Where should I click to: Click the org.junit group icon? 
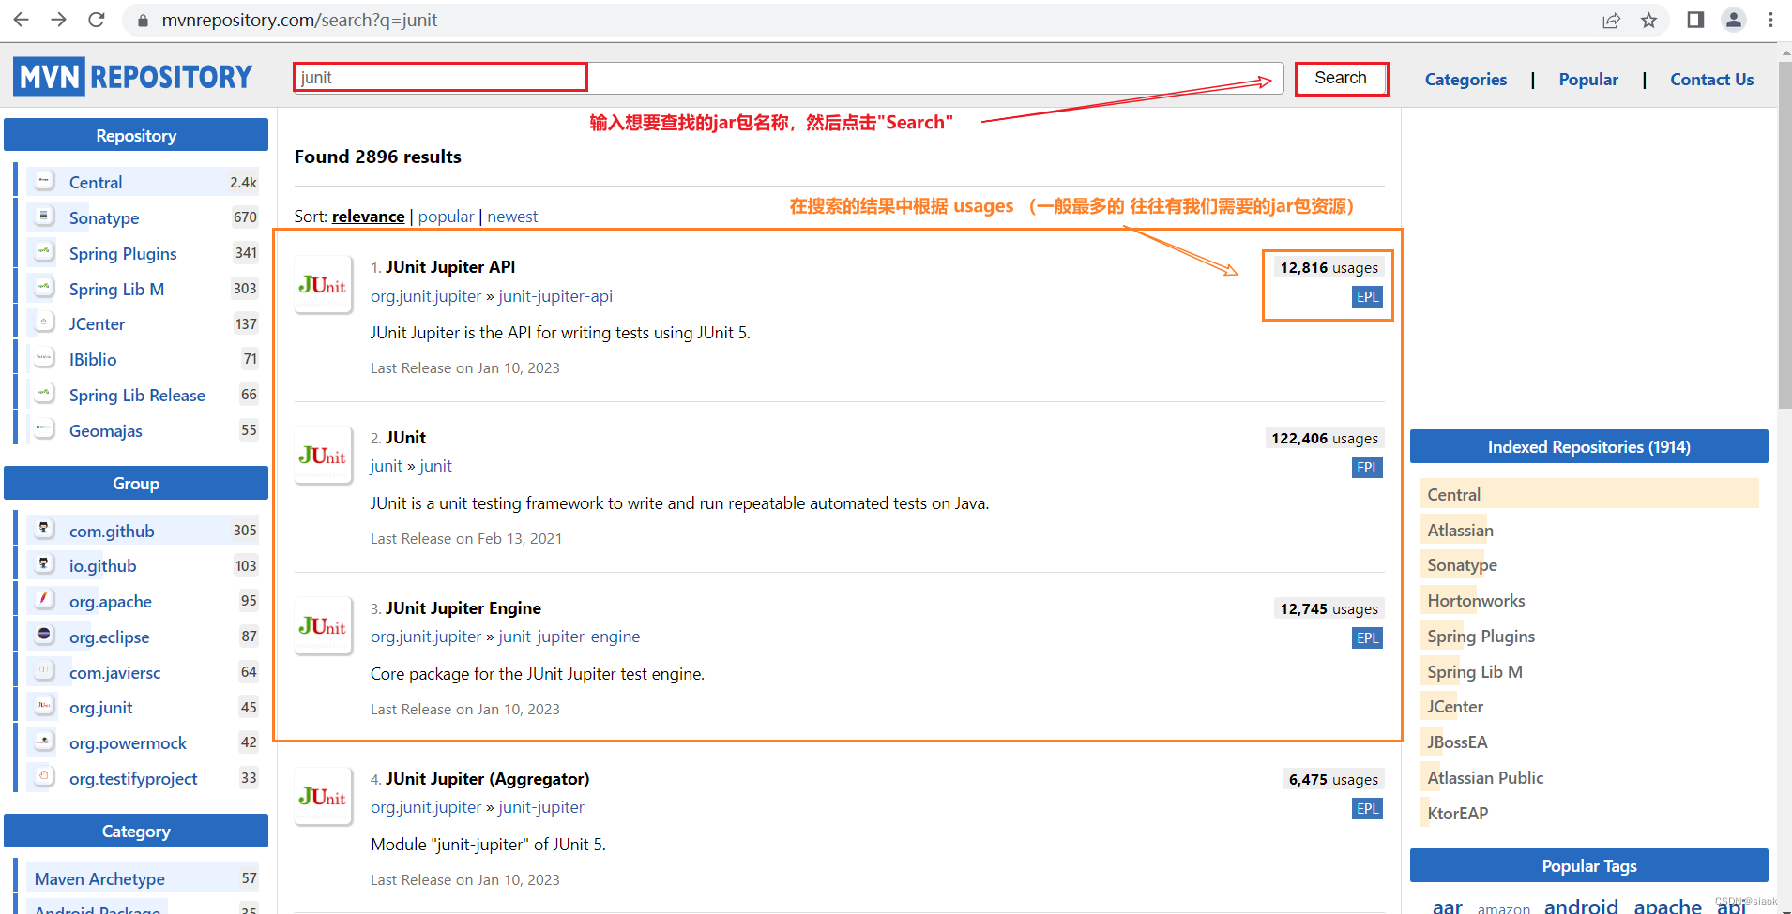point(44,706)
